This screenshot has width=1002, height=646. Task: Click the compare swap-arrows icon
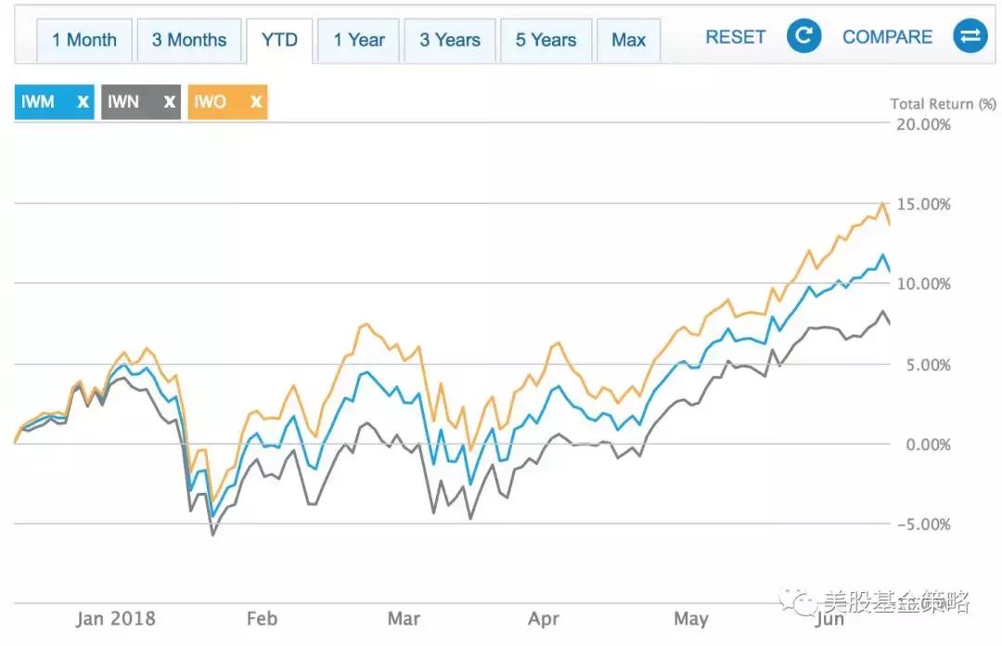point(970,37)
